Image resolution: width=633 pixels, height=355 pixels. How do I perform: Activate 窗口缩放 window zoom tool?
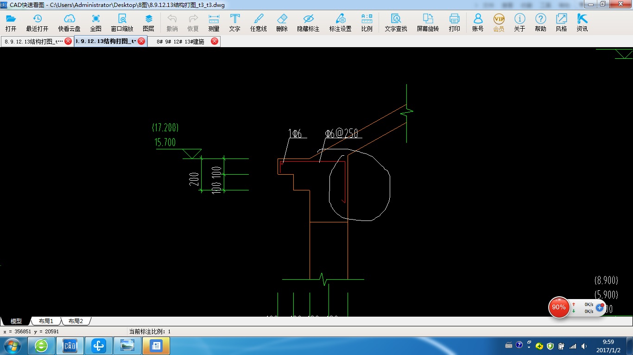pos(122,23)
